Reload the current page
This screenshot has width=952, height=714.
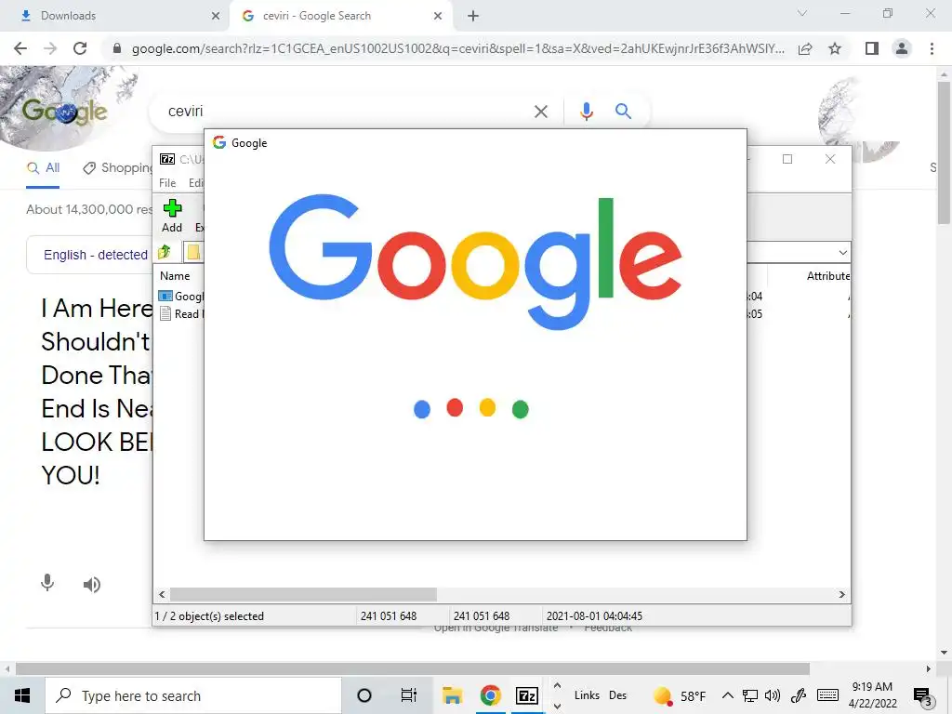80,48
